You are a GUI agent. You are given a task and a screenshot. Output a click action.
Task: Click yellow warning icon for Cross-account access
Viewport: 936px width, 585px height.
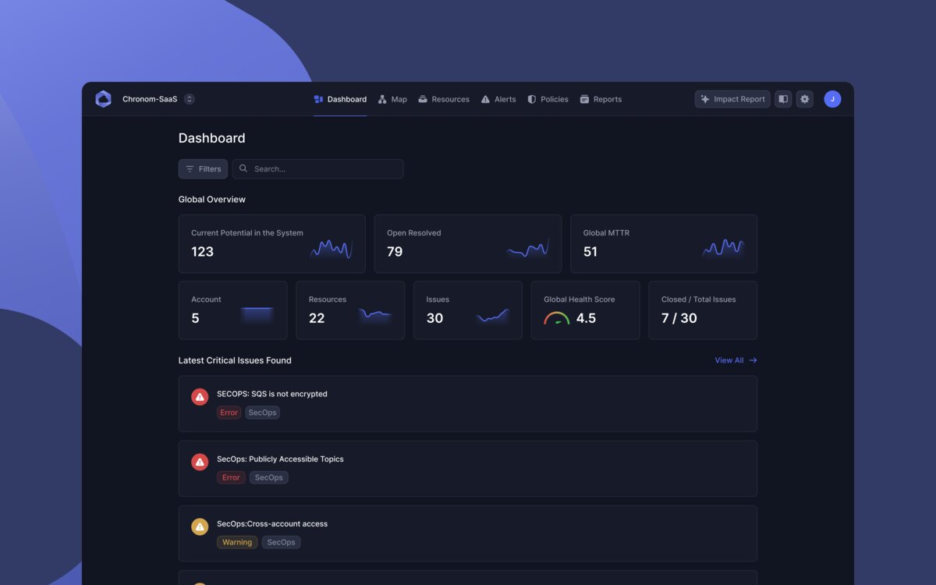[200, 526]
